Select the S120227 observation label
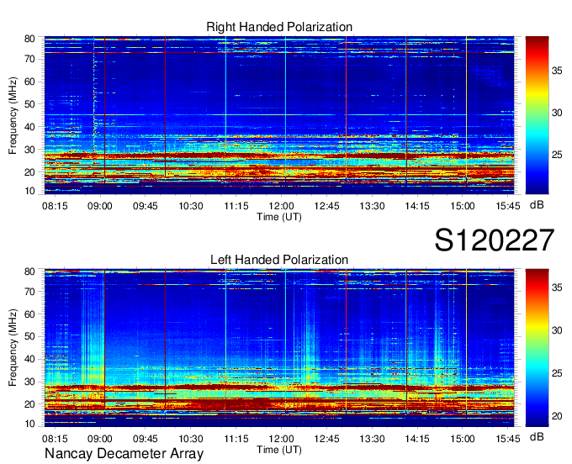The width and height of the screenshot is (572, 464). tap(495, 240)
